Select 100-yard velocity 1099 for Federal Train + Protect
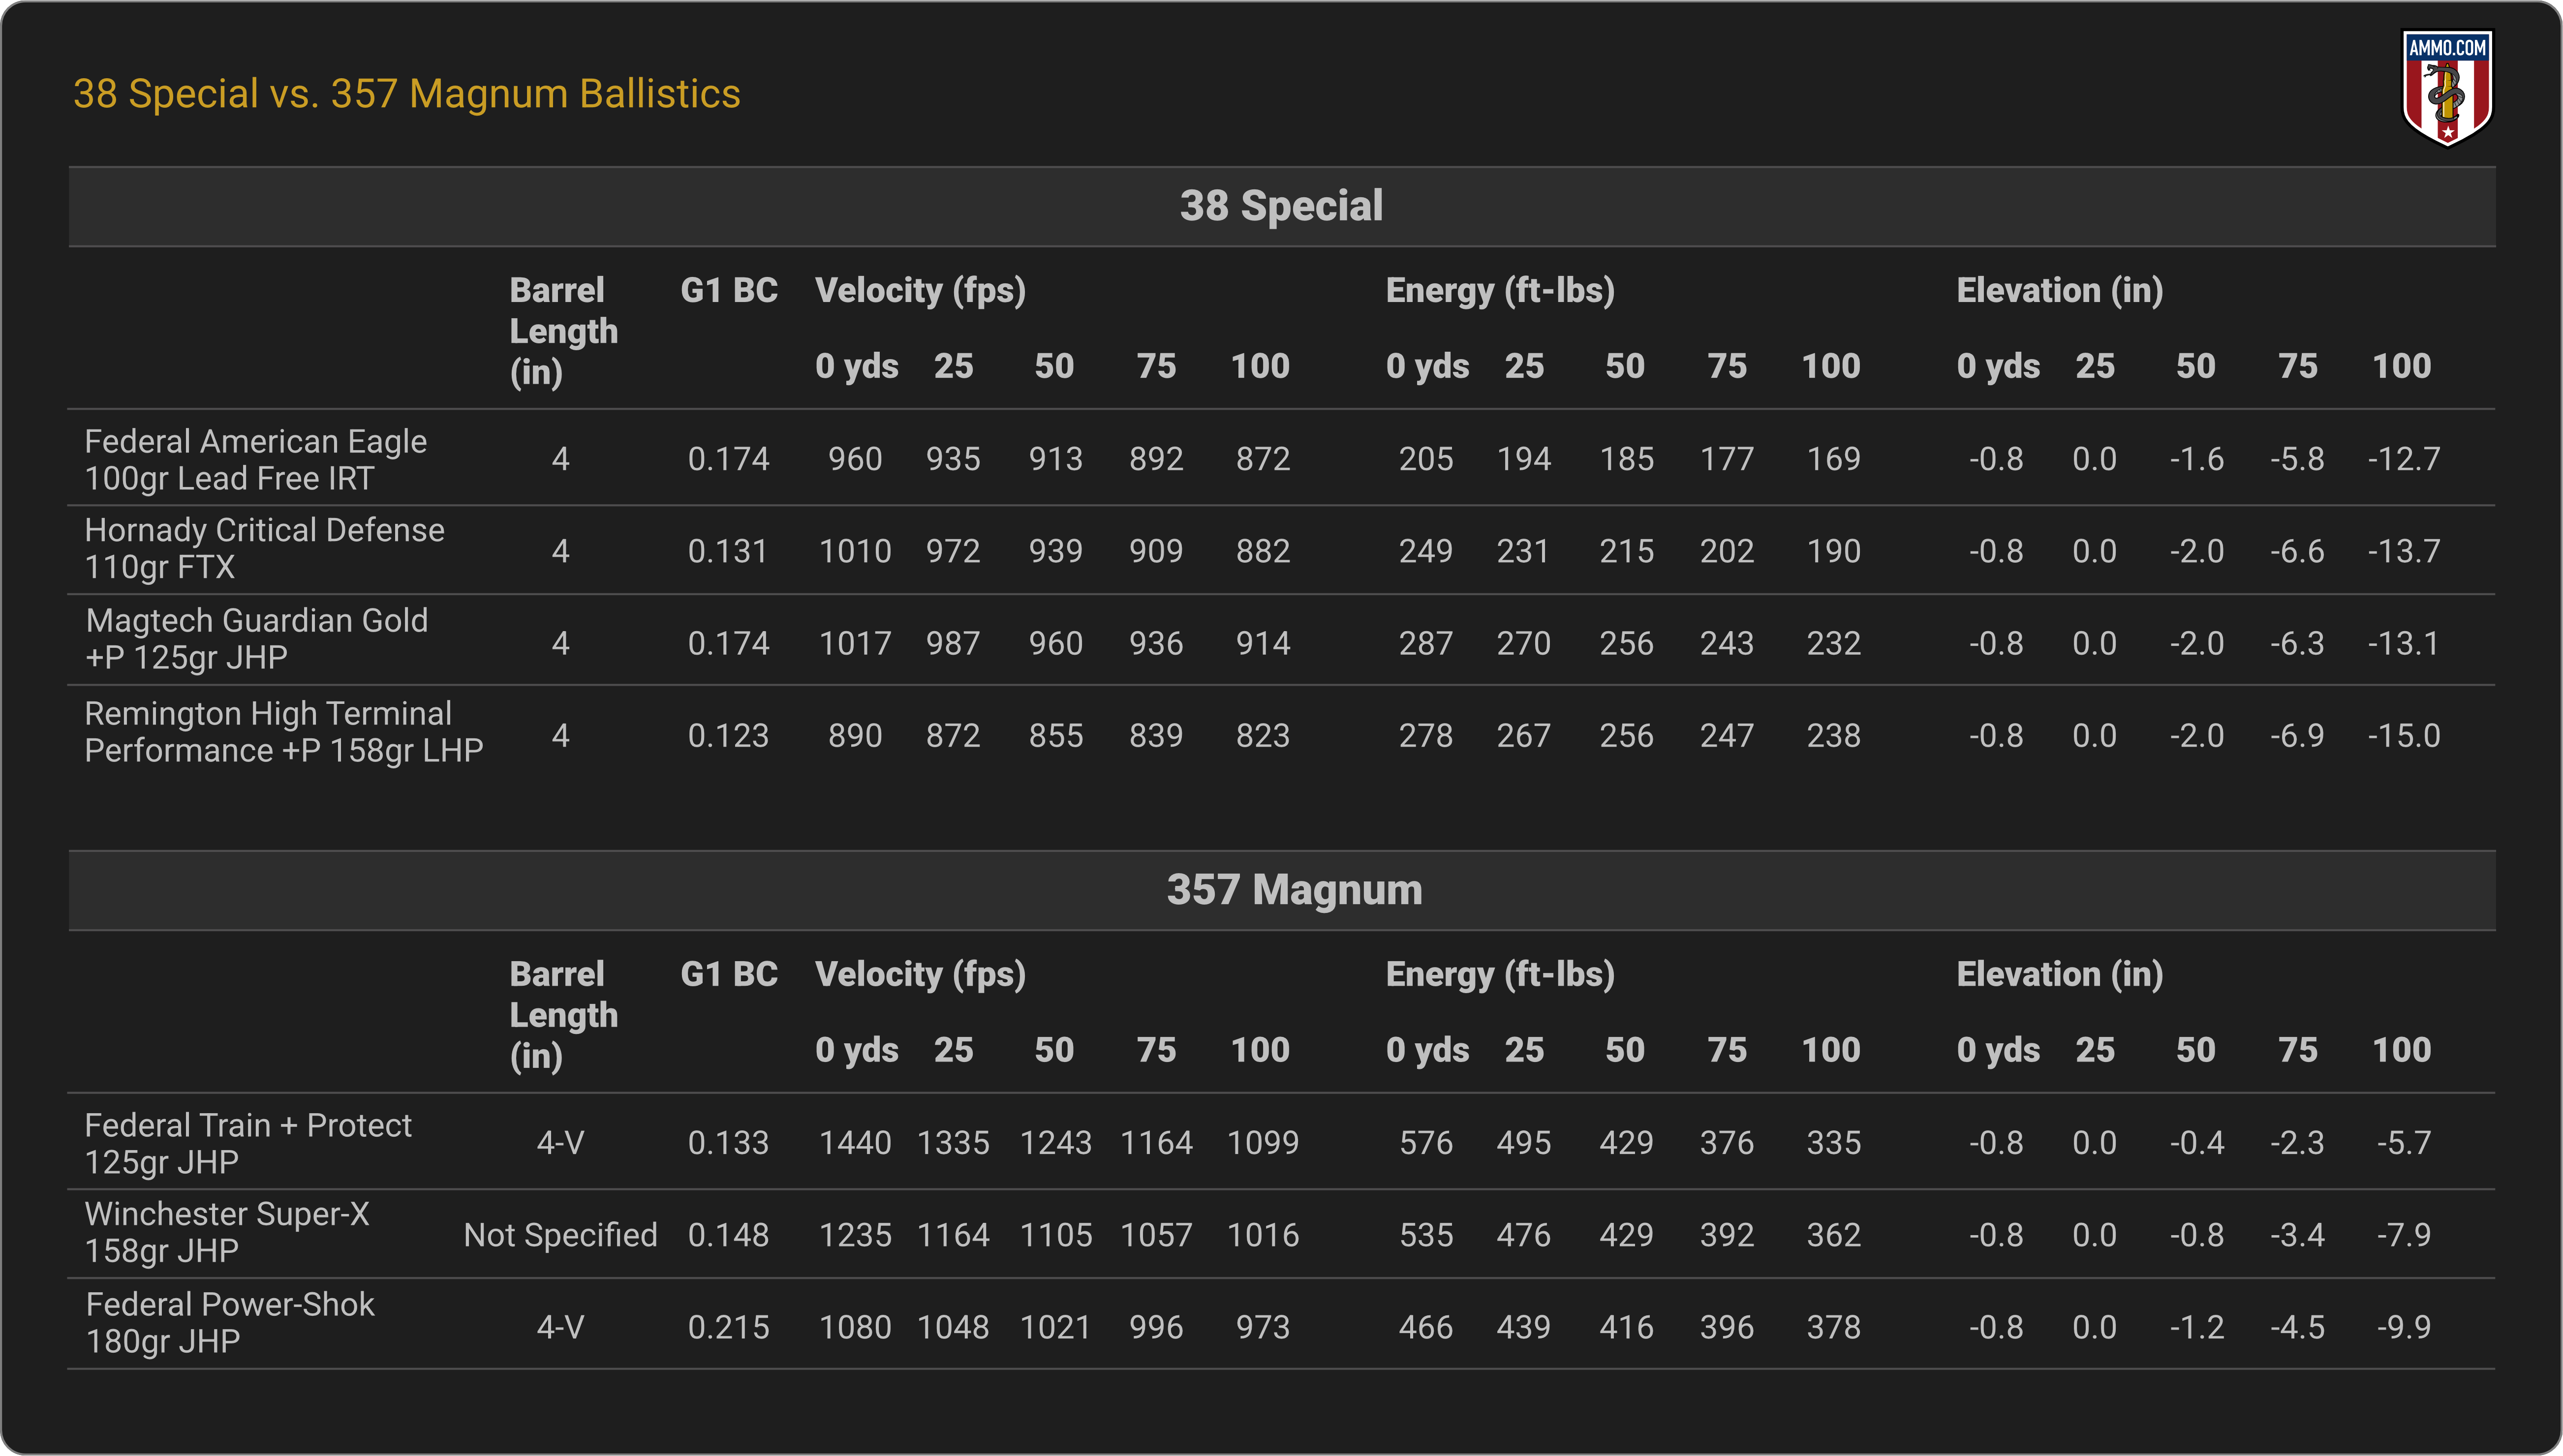Viewport: 2563px width, 1456px height. (1263, 1143)
